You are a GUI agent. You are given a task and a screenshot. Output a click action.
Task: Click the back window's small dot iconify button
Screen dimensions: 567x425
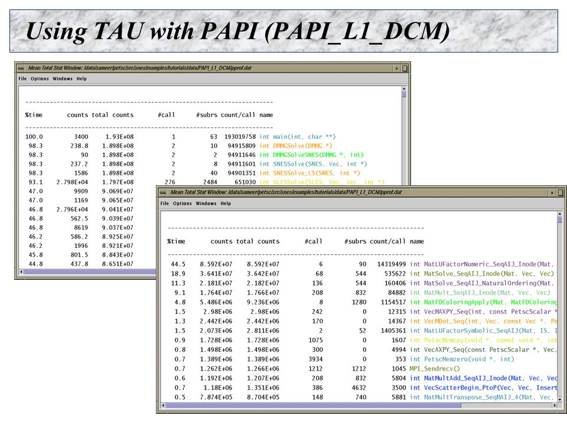397,68
